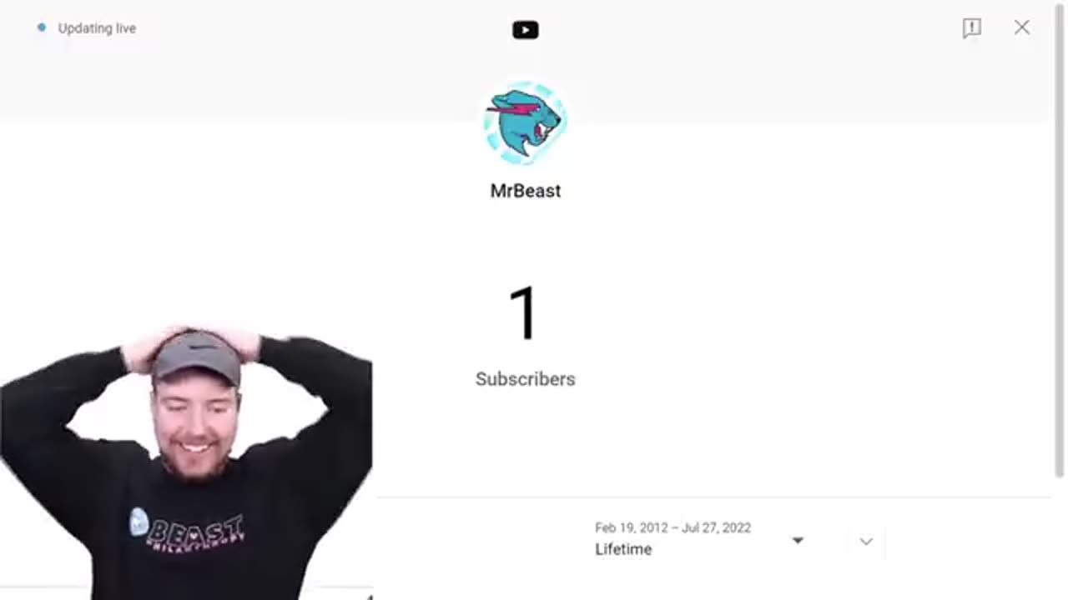1068x600 pixels.
Task: Click the Feb 19, 2012 – Jul 27, 2022 range text
Action: 673,527
